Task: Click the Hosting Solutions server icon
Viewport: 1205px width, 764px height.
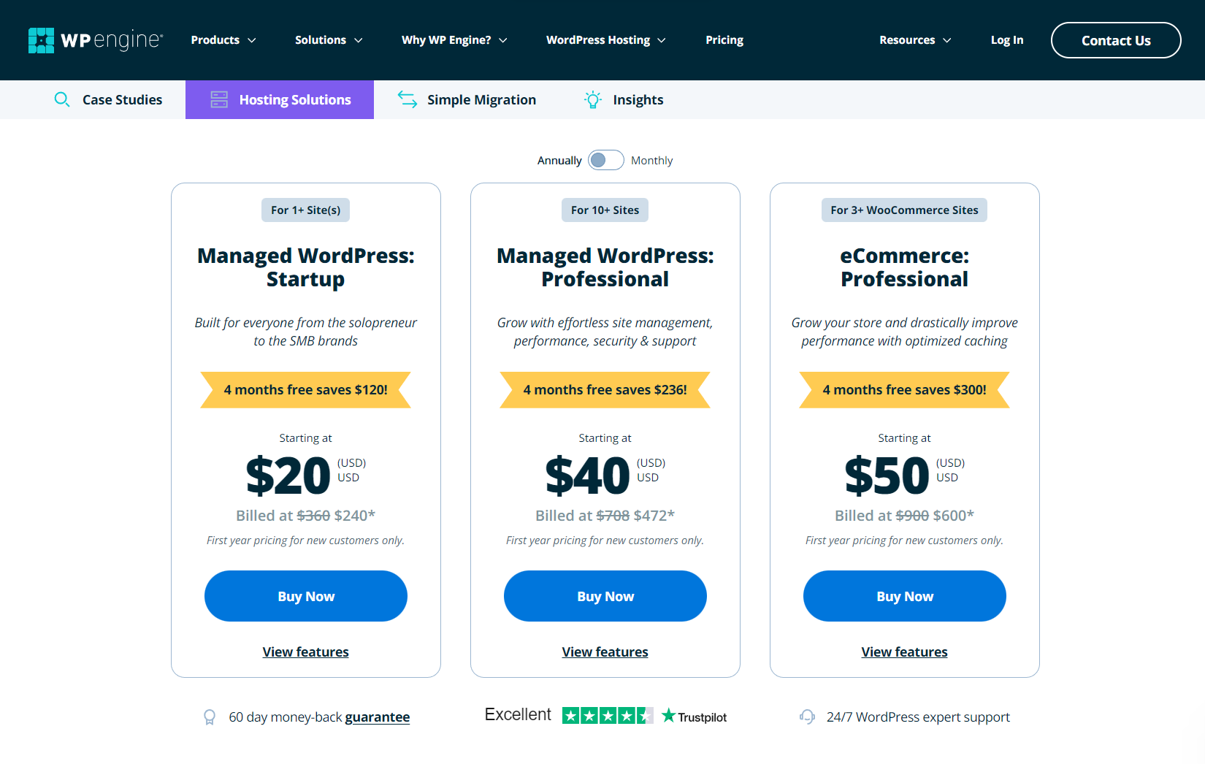Action: click(219, 99)
